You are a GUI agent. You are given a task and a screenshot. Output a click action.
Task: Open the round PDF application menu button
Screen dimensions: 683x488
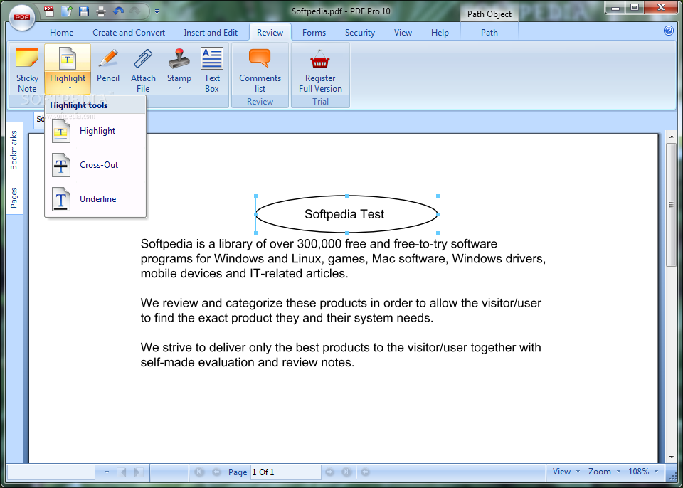[x=21, y=17]
